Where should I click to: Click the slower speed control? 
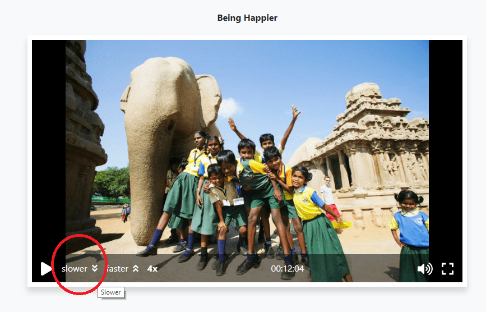pos(80,269)
